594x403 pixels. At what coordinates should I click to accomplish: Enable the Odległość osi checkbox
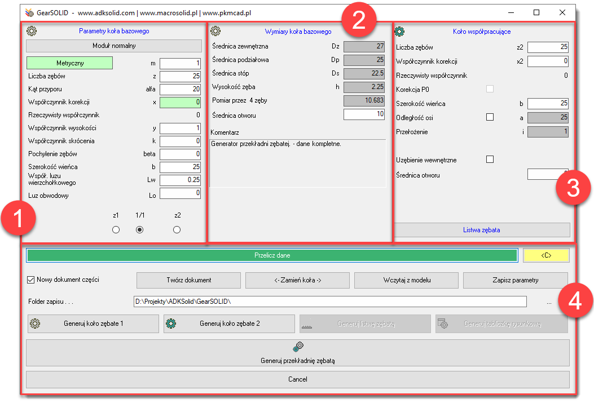coord(490,117)
